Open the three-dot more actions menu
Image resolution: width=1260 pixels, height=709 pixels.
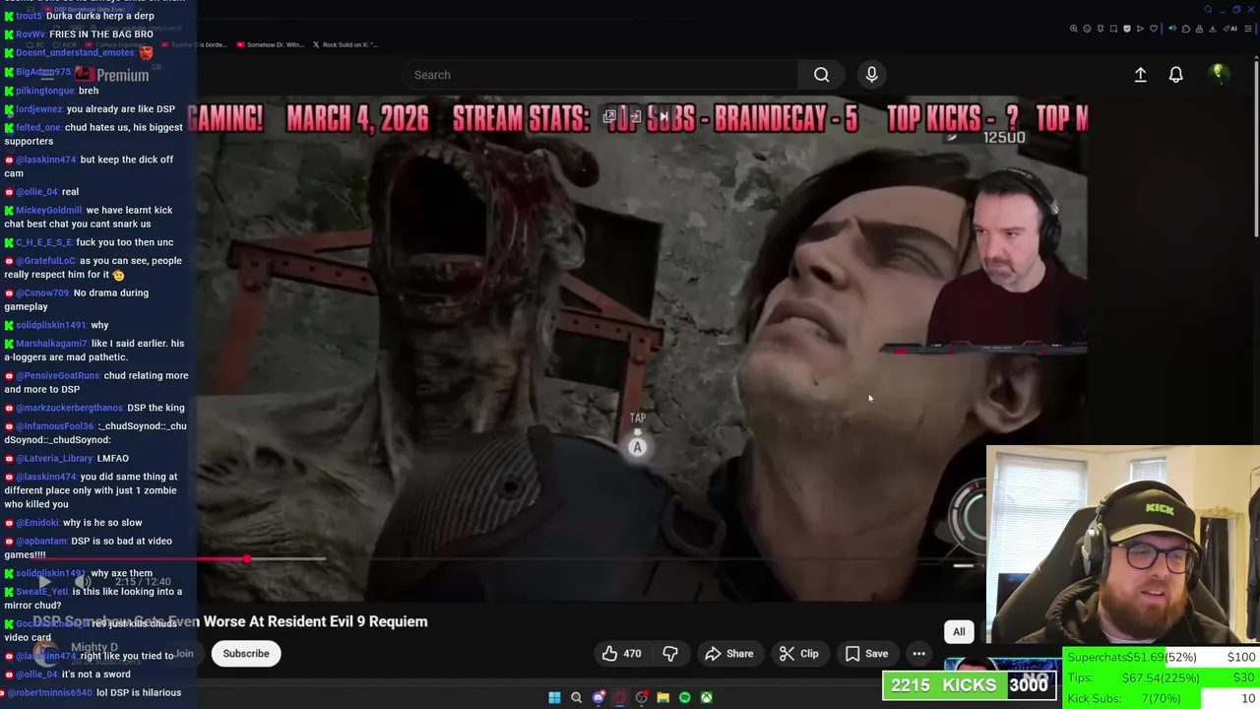918,654
